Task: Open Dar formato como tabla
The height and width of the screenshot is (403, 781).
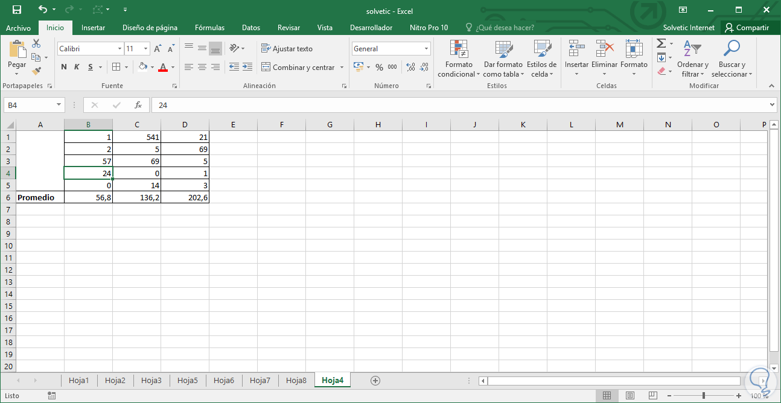Action: tap(503, 59)
